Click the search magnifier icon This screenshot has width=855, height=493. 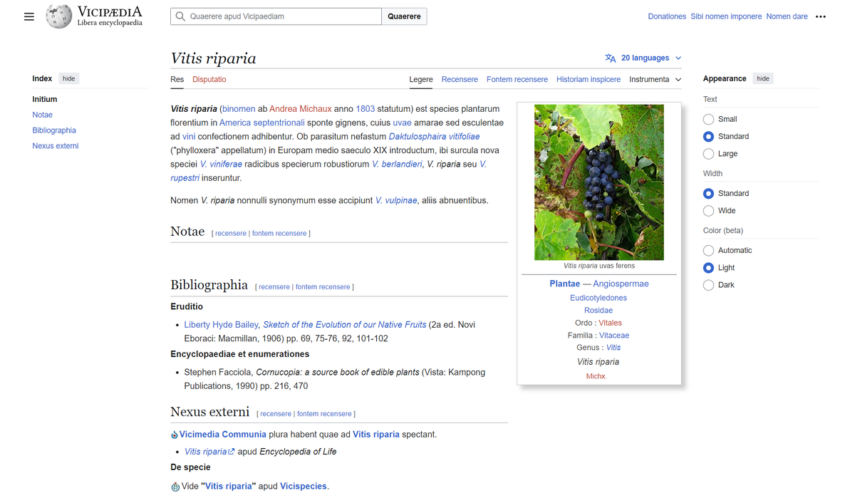point(180,16)
